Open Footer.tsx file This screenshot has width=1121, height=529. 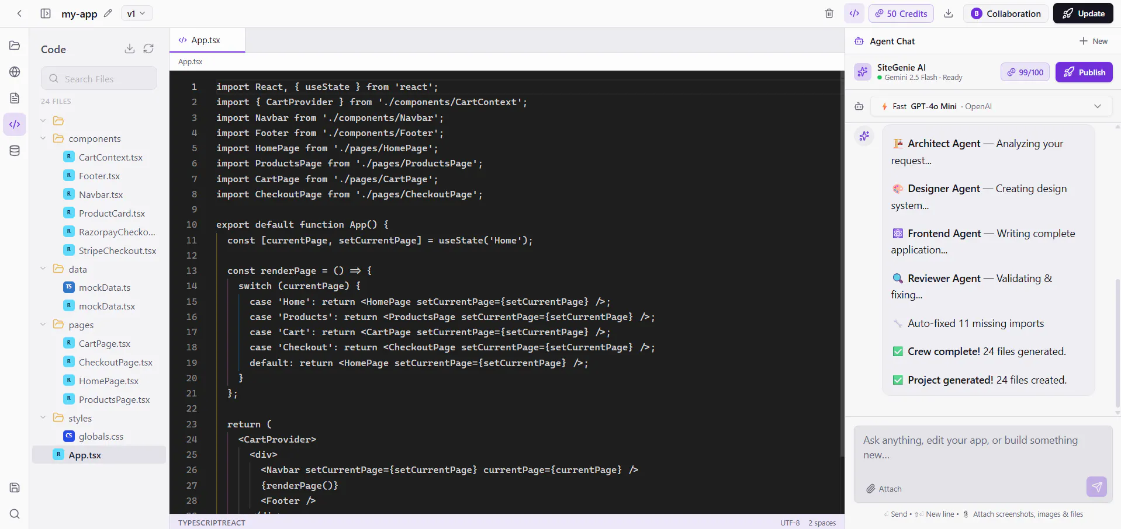click(x=99, y=176)
